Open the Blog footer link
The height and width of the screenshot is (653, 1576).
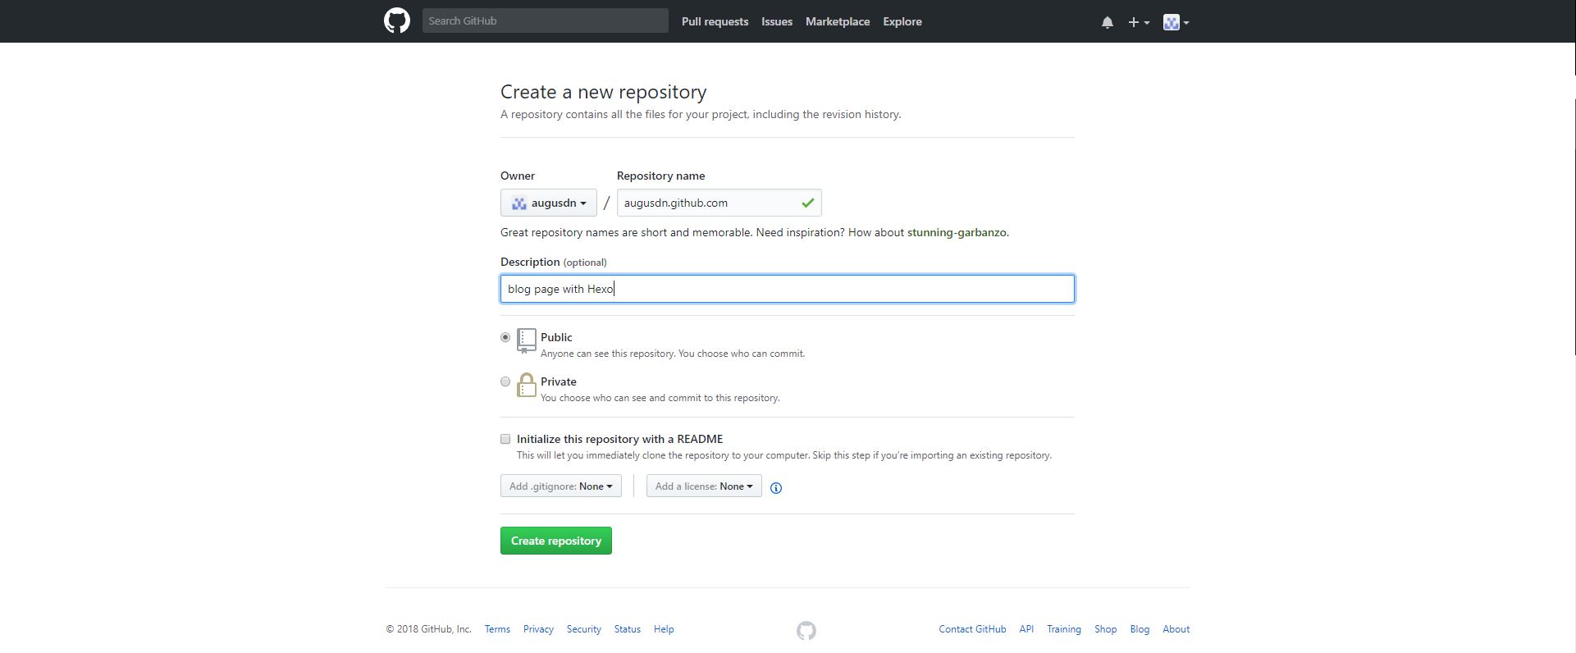tap(1140, 629)
